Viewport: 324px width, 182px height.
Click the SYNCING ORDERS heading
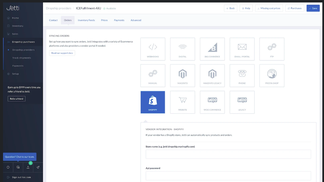pos(59,36)
